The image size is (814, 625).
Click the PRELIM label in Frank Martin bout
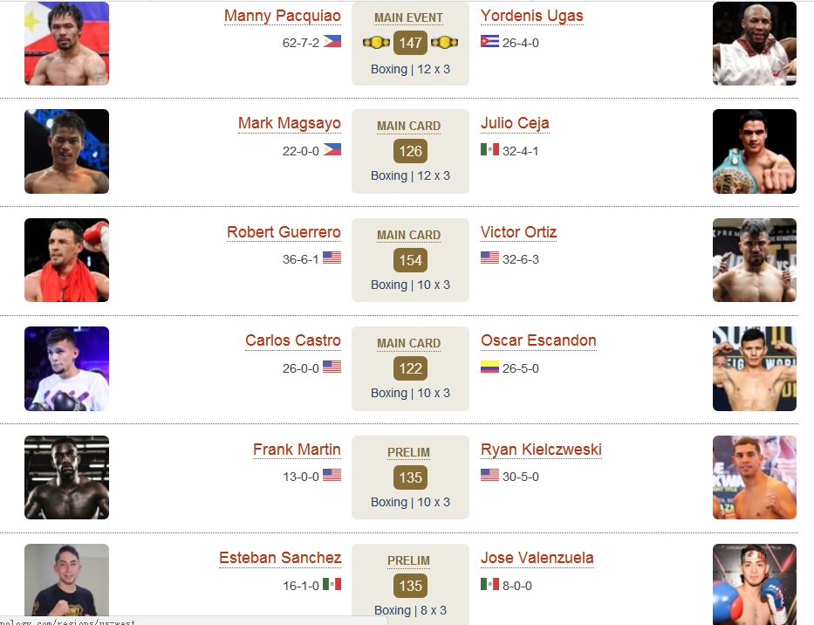[x=408, y=452]
